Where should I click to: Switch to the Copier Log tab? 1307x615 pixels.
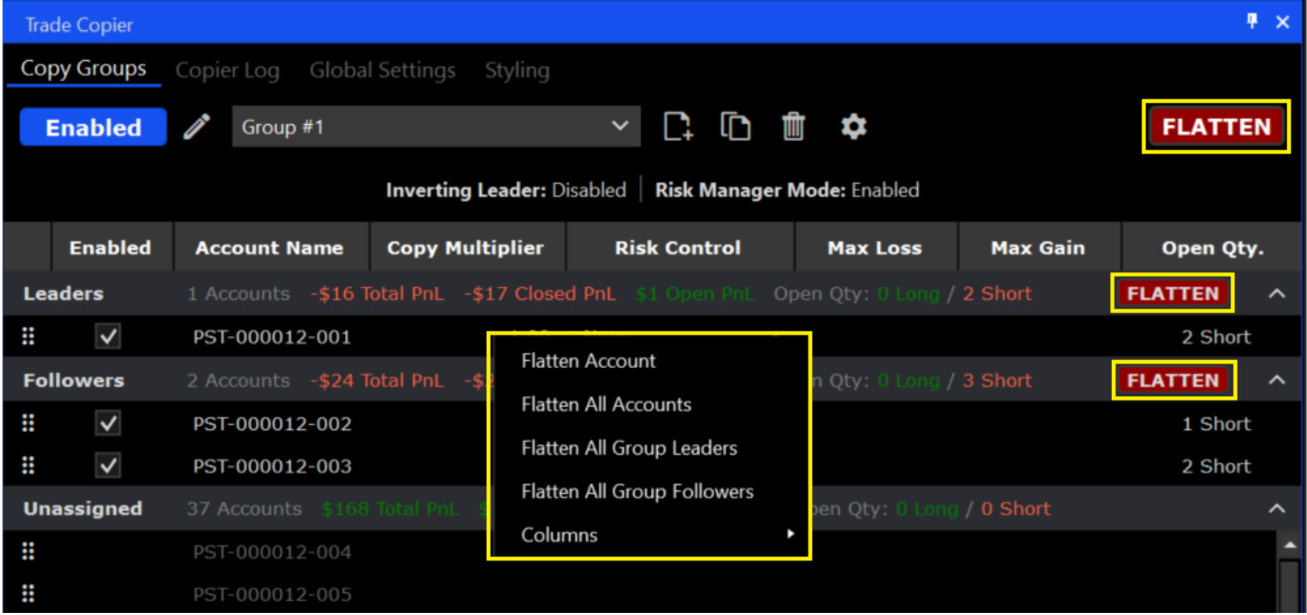pos(227,71)
